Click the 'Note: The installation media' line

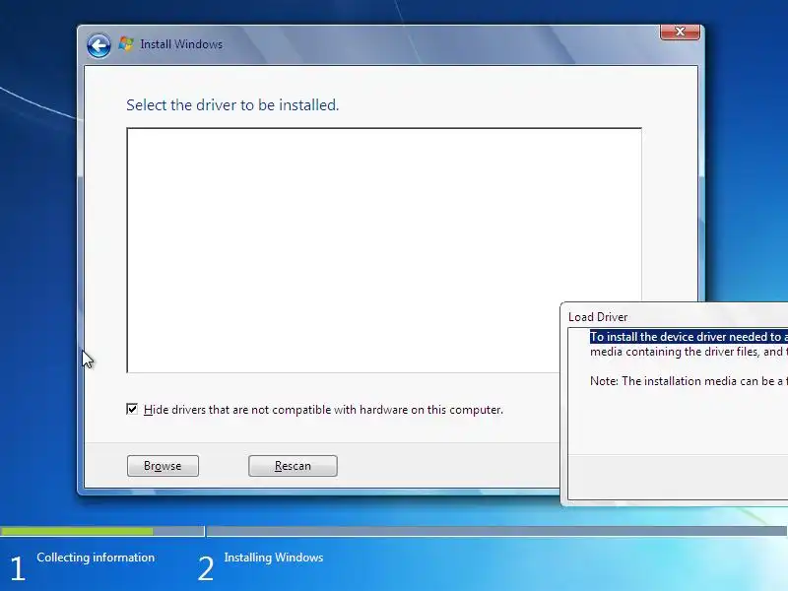[x=689, y=381]
